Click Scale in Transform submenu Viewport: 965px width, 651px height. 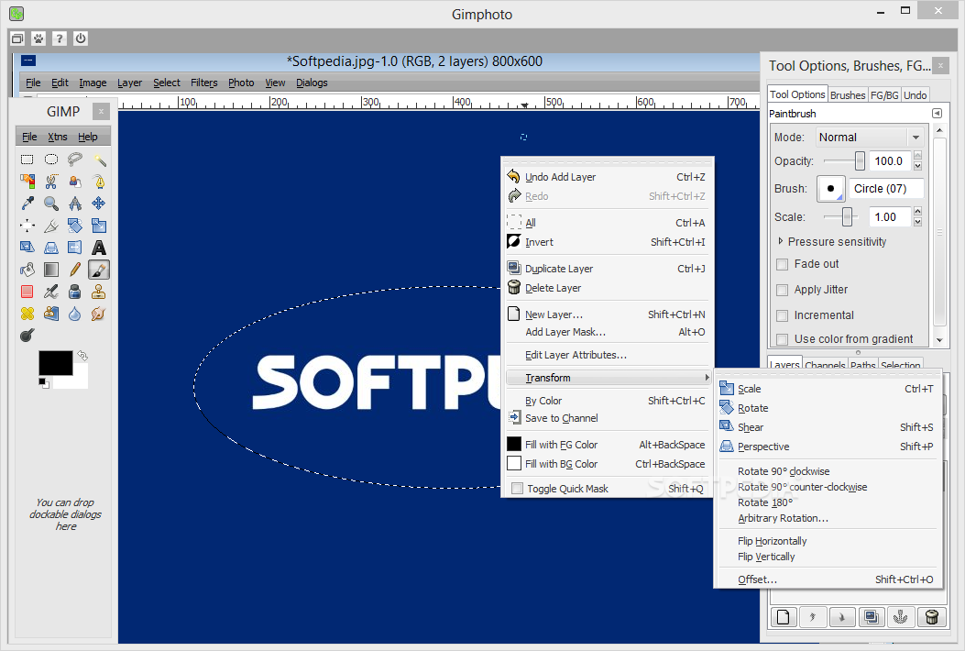828,389
